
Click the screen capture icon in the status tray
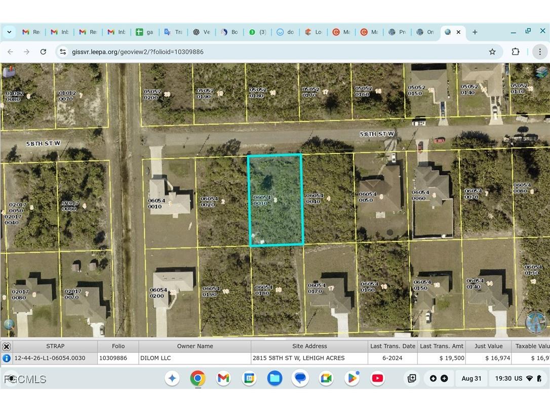[x=412, y=378]
